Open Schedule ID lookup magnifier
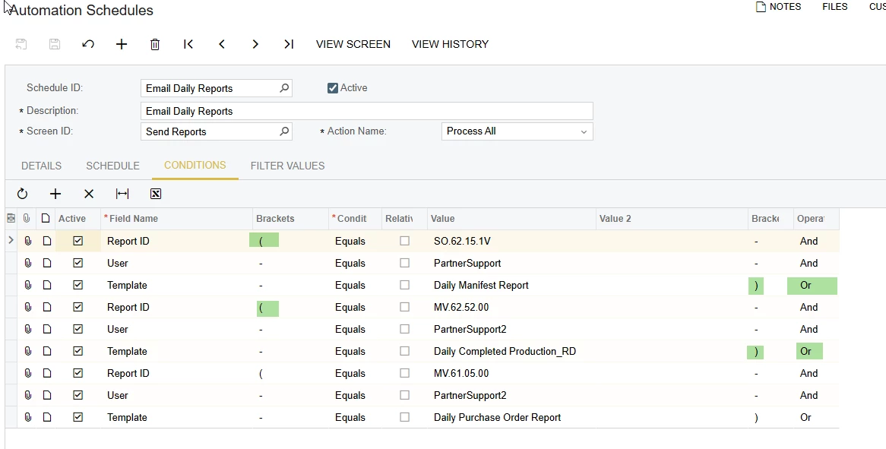Viewport: 886px width, 449px height. click(284, 88)
